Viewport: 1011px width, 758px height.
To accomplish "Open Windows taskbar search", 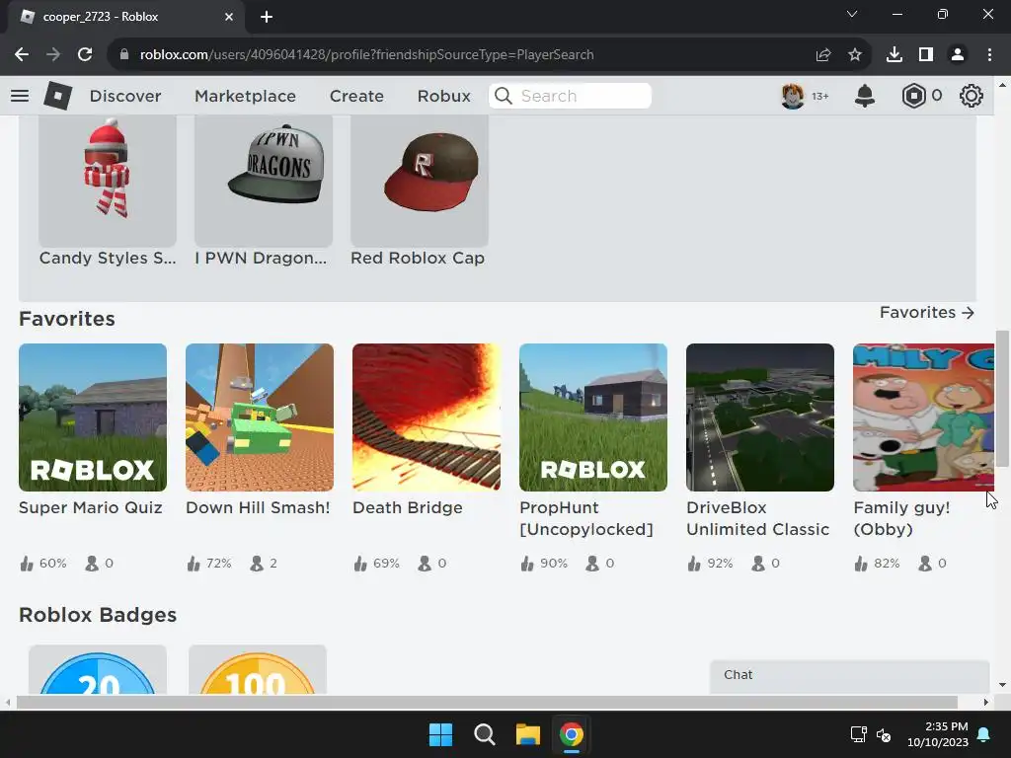I will (484, 734).
